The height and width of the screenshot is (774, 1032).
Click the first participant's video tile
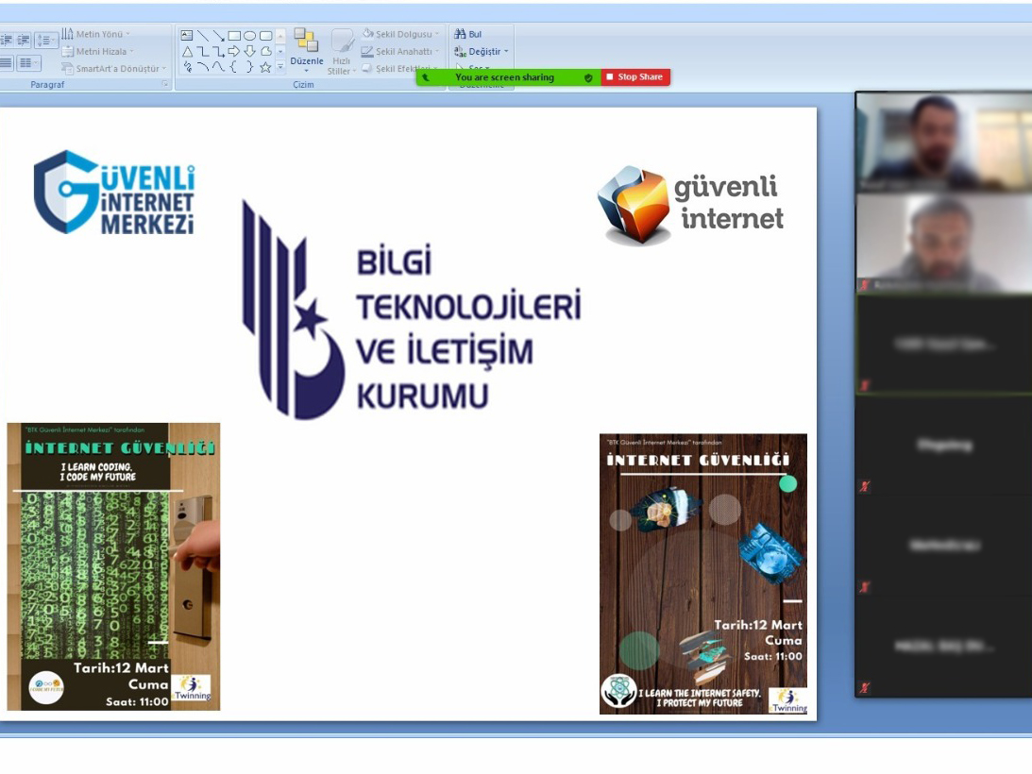pos(944,143)
